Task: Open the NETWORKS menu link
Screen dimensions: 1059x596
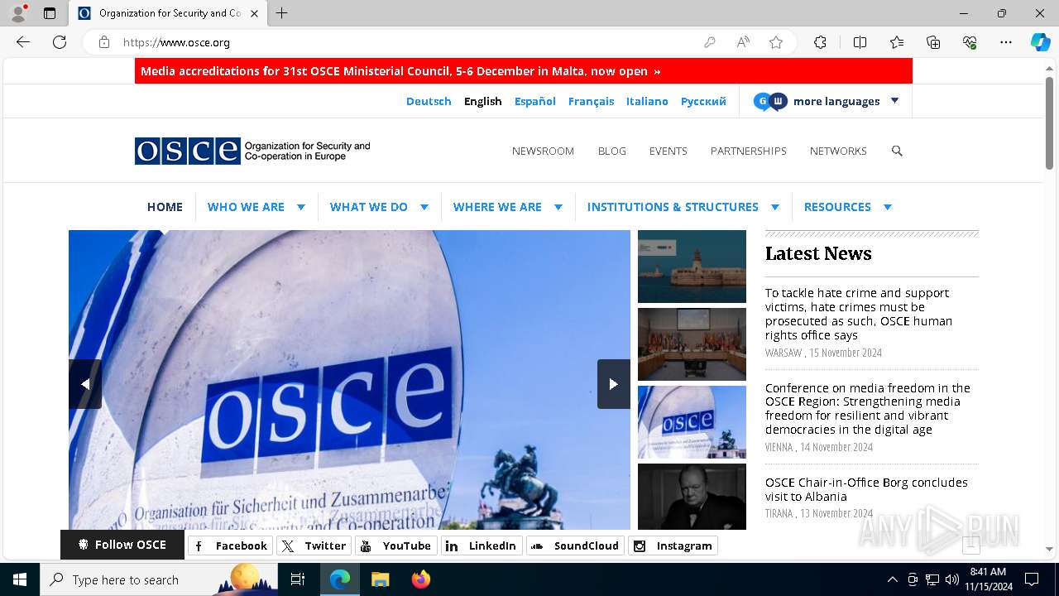Action: pos(838,151)
